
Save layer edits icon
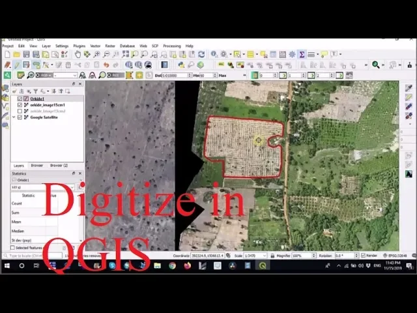26,65
